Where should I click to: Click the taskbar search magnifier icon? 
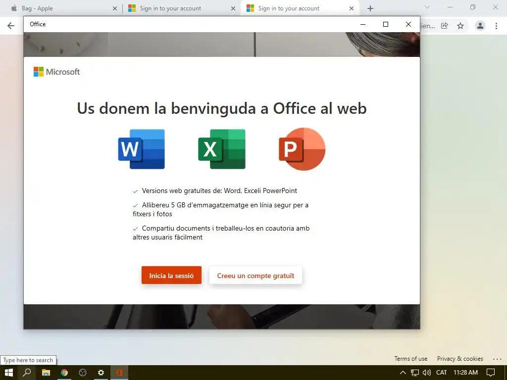tap(27, 373)
